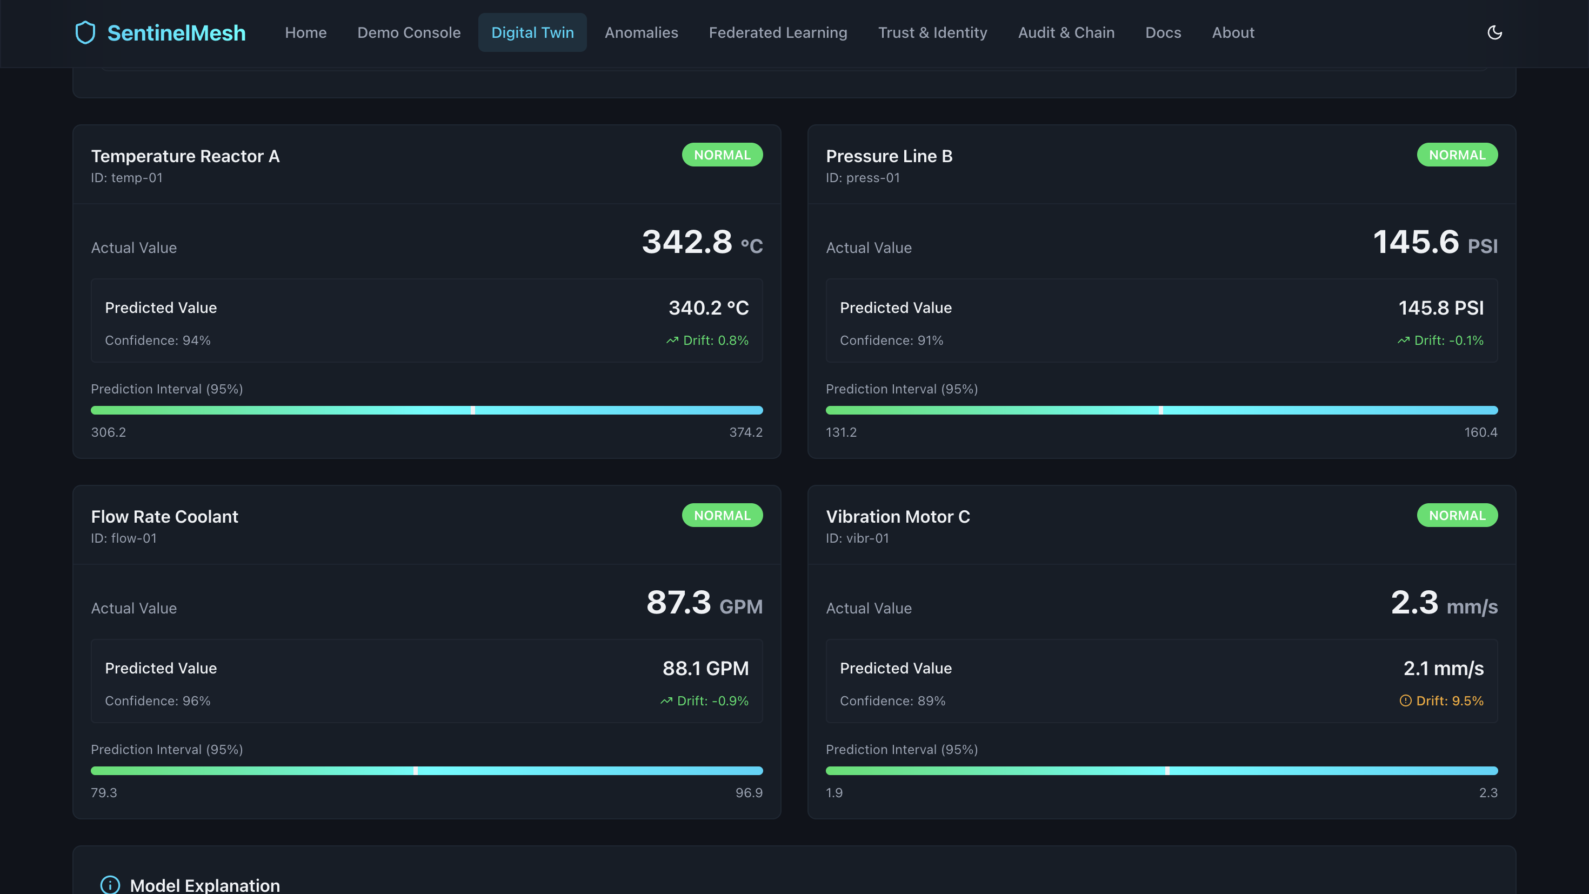Viewport: 1589px width, 894px height.
Task: Click Pressure Line B drift trend icon
Action: click(x=1403, y=341)
